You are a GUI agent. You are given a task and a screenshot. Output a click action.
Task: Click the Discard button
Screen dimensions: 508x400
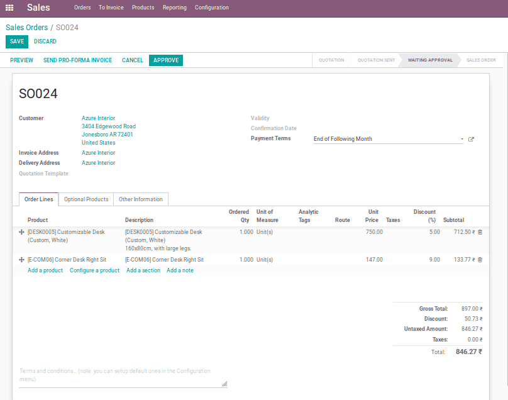(45, 42)
